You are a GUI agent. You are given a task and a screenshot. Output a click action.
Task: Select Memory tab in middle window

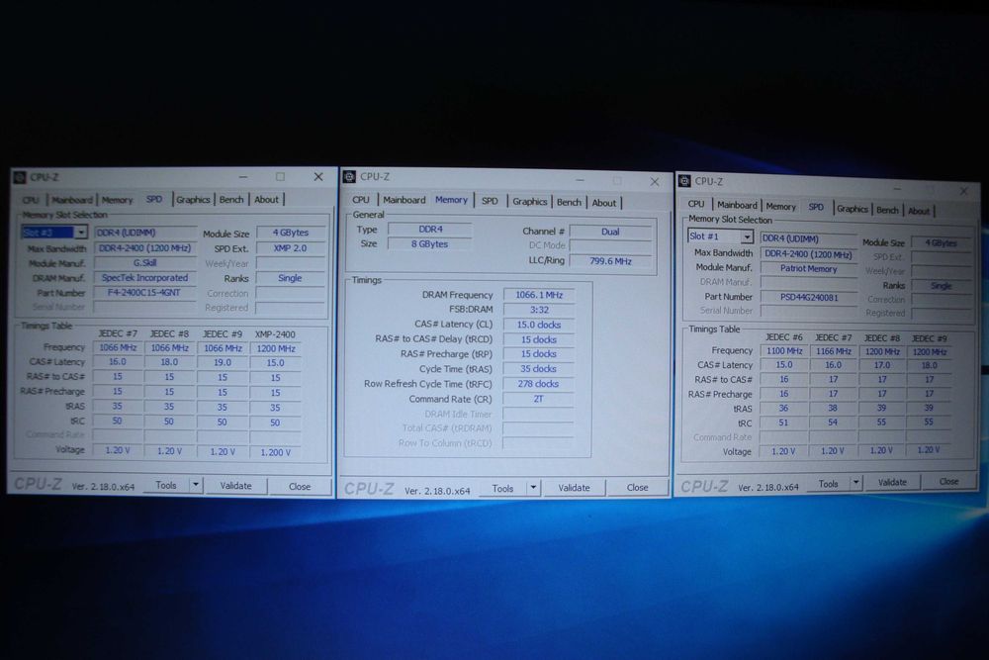click(452, 200)
